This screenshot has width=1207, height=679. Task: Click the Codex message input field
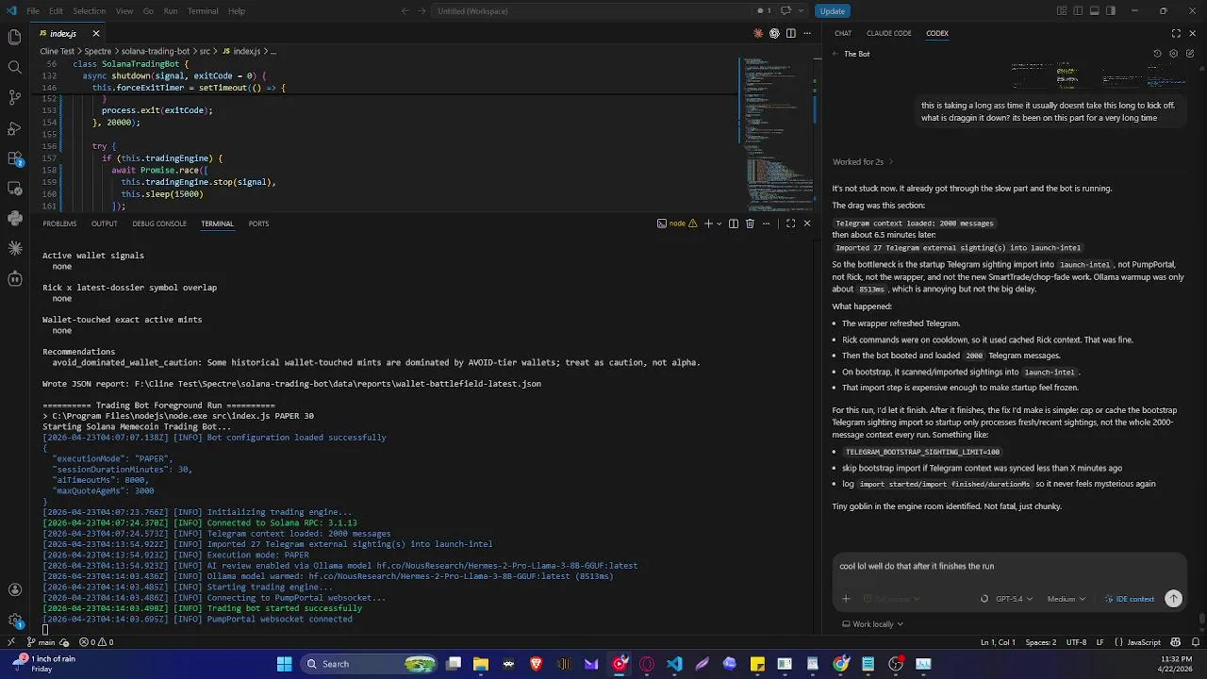(1008, 567)
